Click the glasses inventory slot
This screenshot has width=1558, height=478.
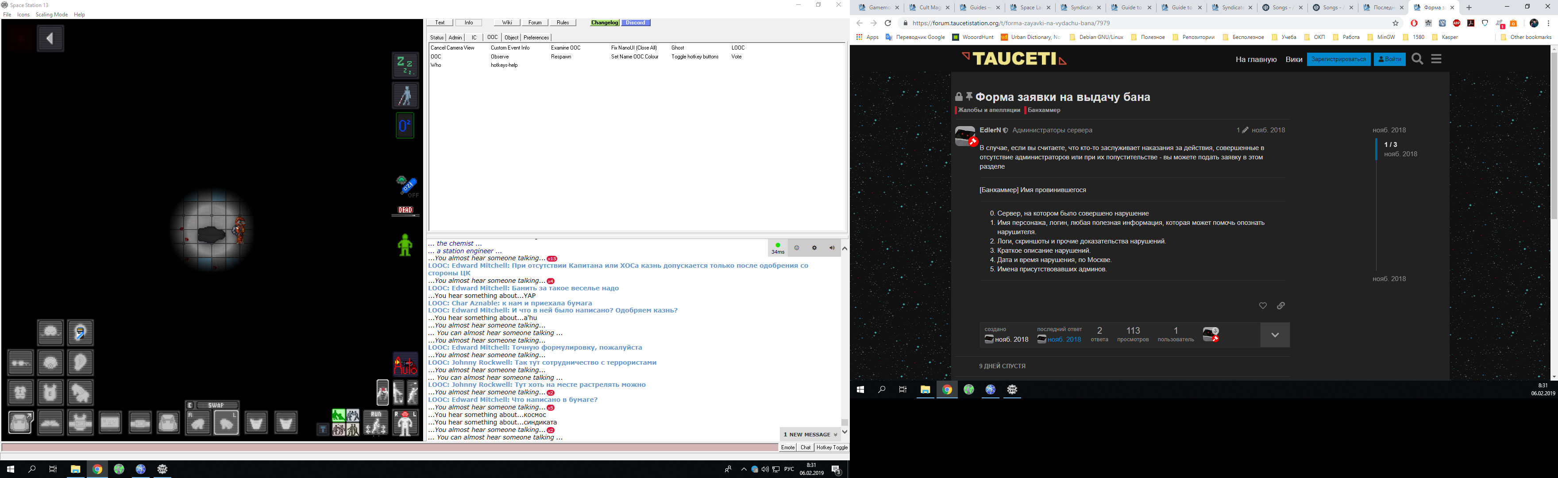click(x=20, y=363)
